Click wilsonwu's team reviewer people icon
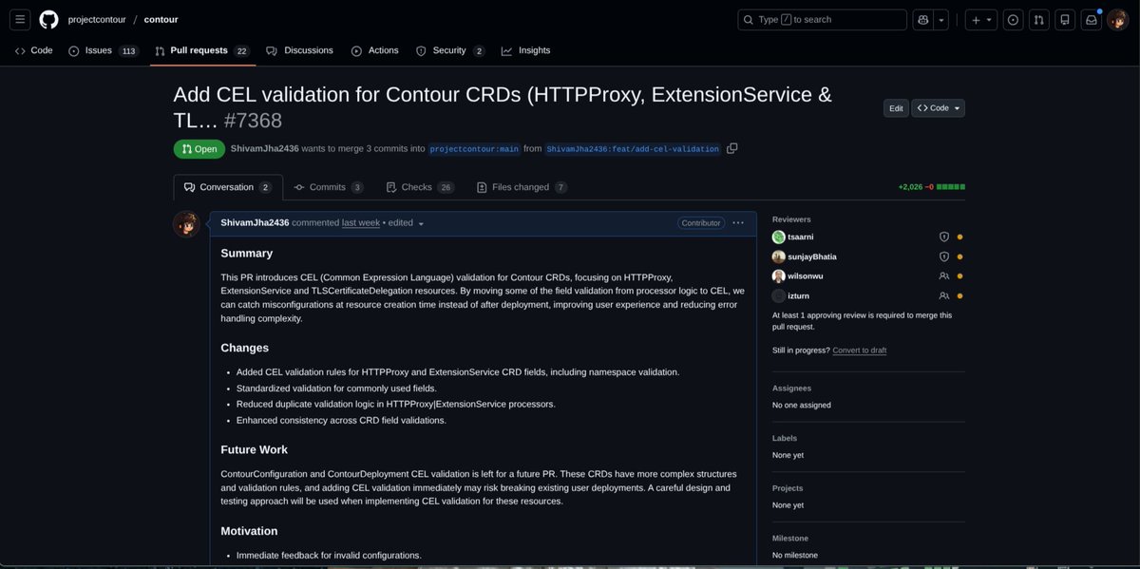1140x569 pixels. click(943, 275)
